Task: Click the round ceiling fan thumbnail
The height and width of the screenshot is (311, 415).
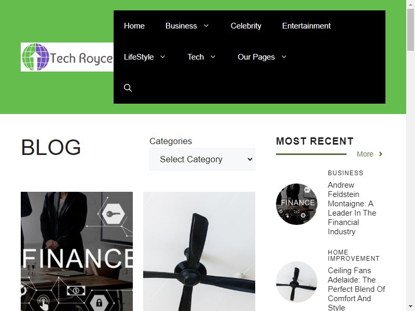Action: 297,282
